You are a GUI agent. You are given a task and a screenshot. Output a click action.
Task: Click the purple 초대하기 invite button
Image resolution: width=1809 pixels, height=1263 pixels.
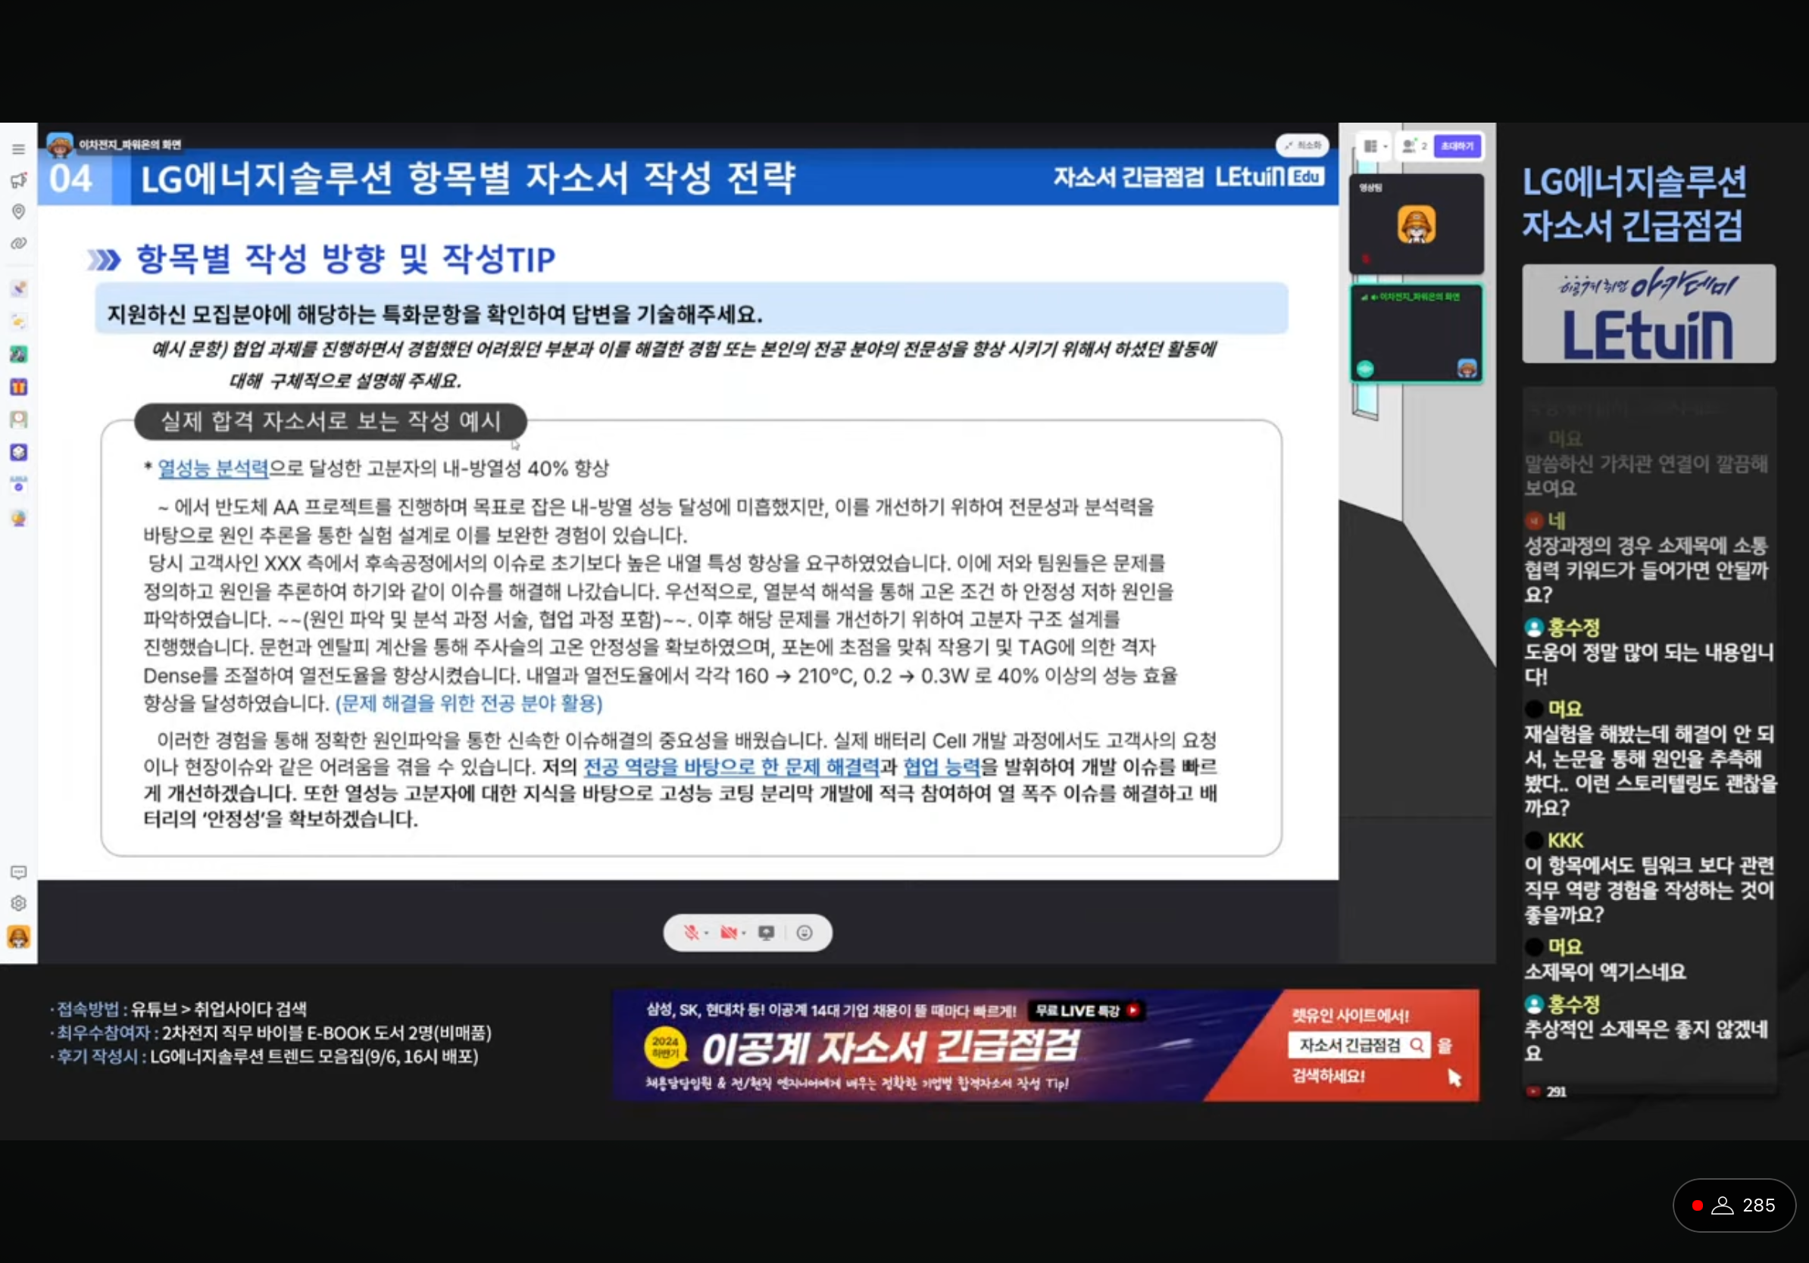[x=1457, y=146]
